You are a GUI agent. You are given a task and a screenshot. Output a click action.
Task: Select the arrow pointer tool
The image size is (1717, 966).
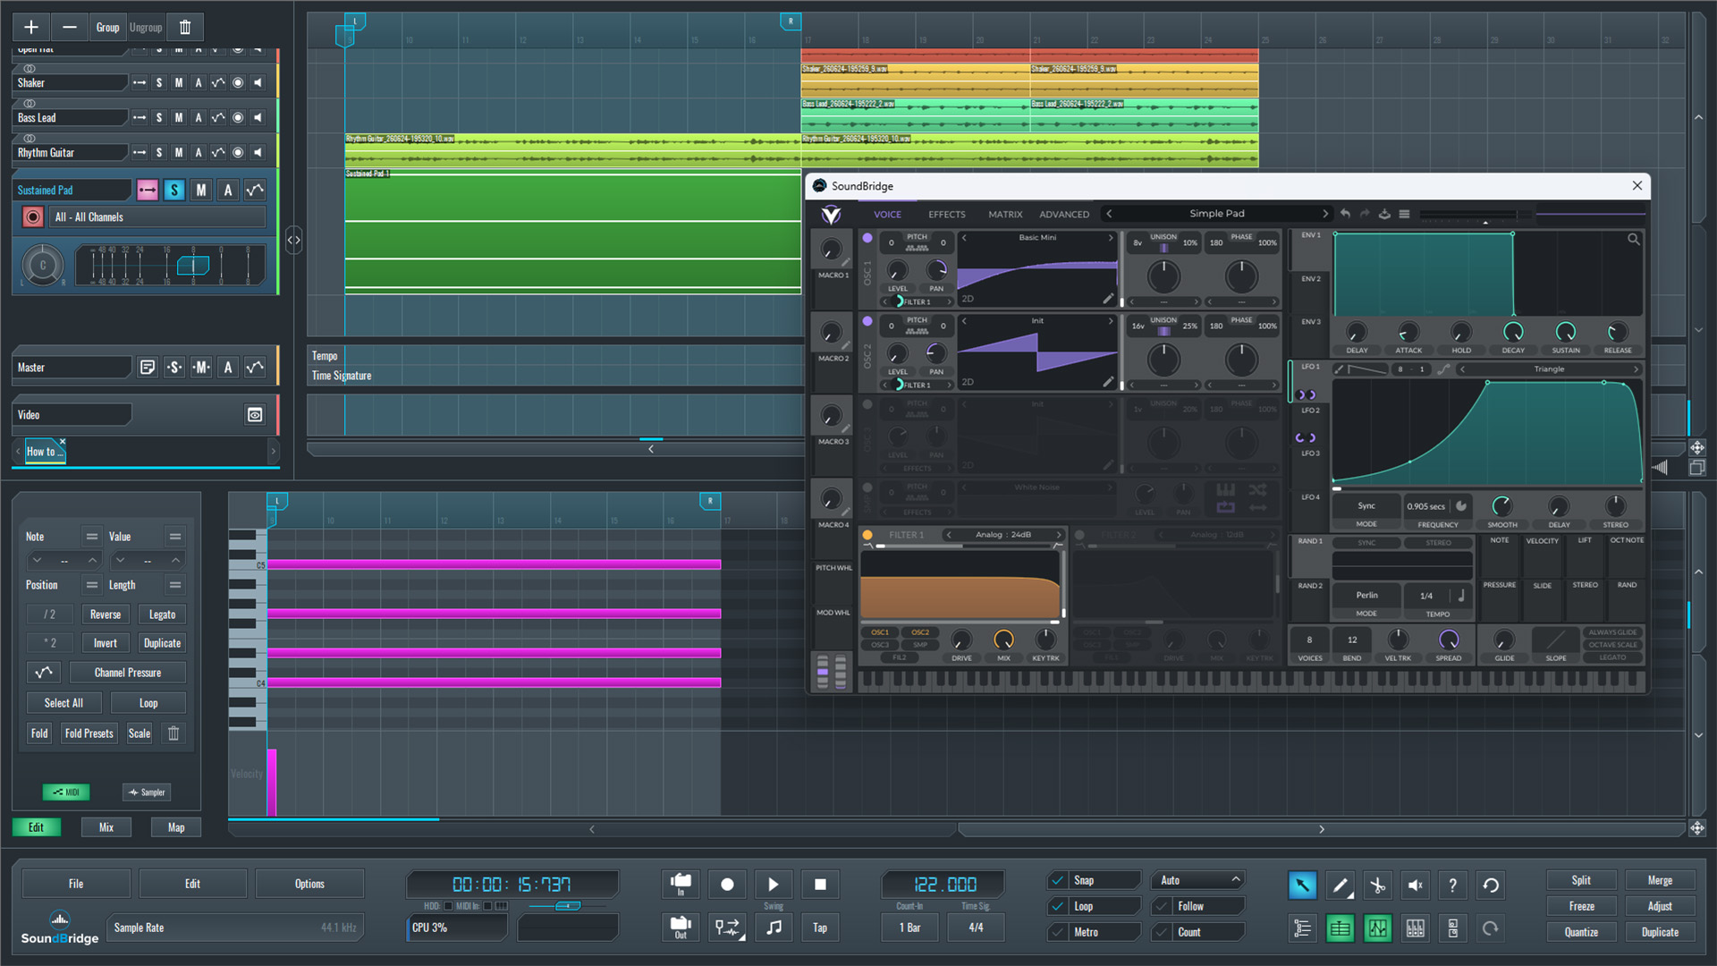click(1302, 885)
